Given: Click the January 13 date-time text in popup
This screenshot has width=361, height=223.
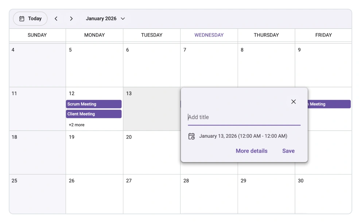Looking at the screenshot, I should (x=243, y=136).
